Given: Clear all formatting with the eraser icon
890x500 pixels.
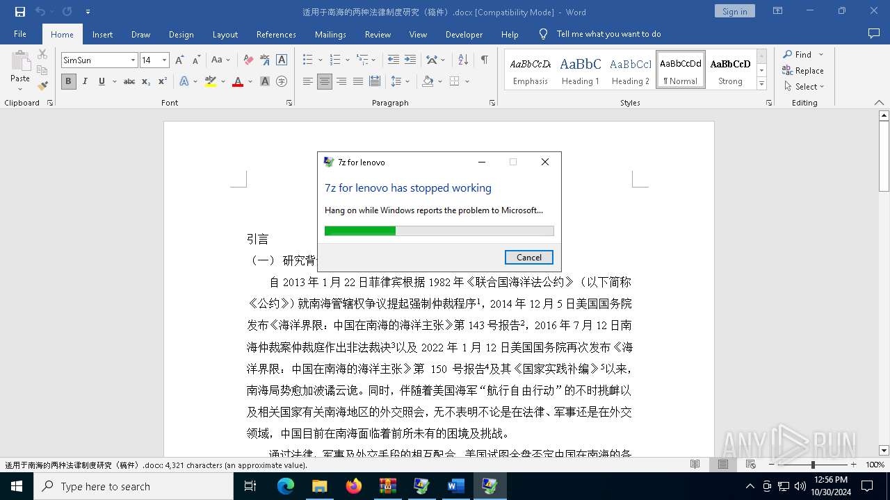Looking at the screenshot, I should pos(248,60).
